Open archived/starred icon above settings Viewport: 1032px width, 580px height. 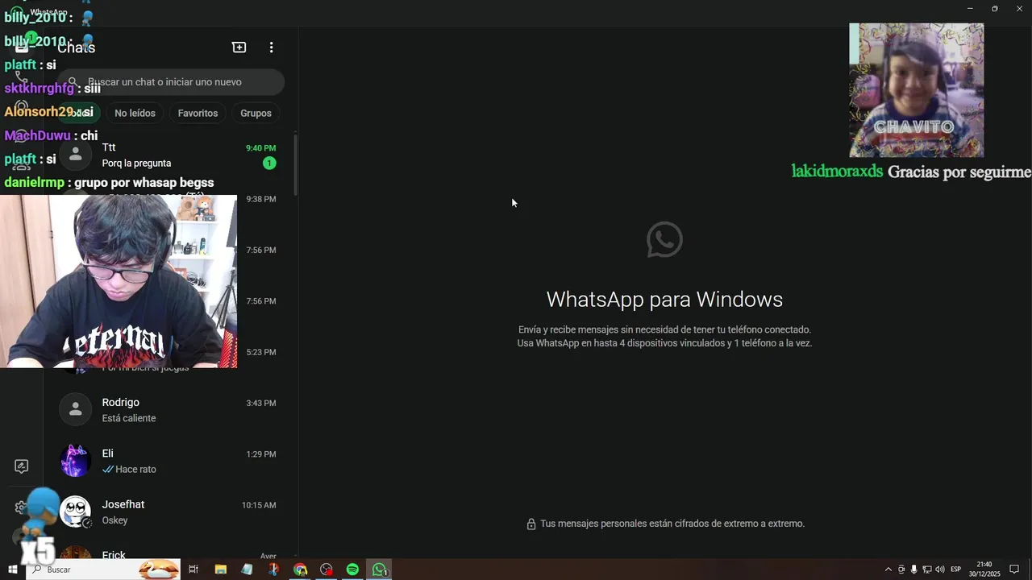(22, 466)
